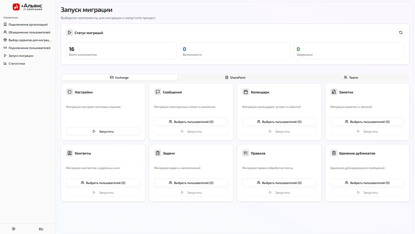Click the checklist icon on Правила card
Image resolution: width=415 pixels, height=234 pixels.
click(246, 153)
